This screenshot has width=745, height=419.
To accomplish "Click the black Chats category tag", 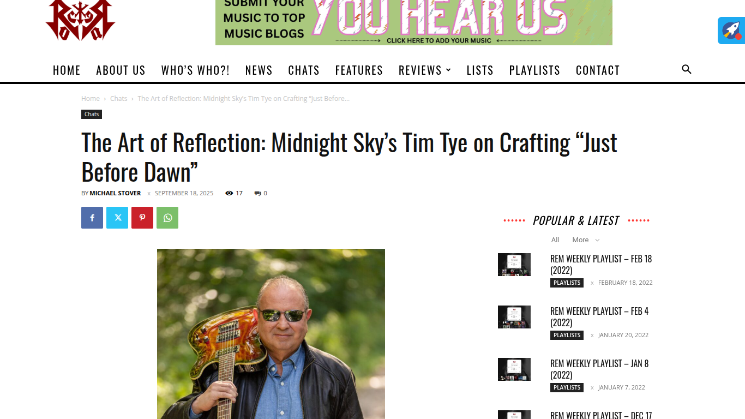I will tap(92, 114).
